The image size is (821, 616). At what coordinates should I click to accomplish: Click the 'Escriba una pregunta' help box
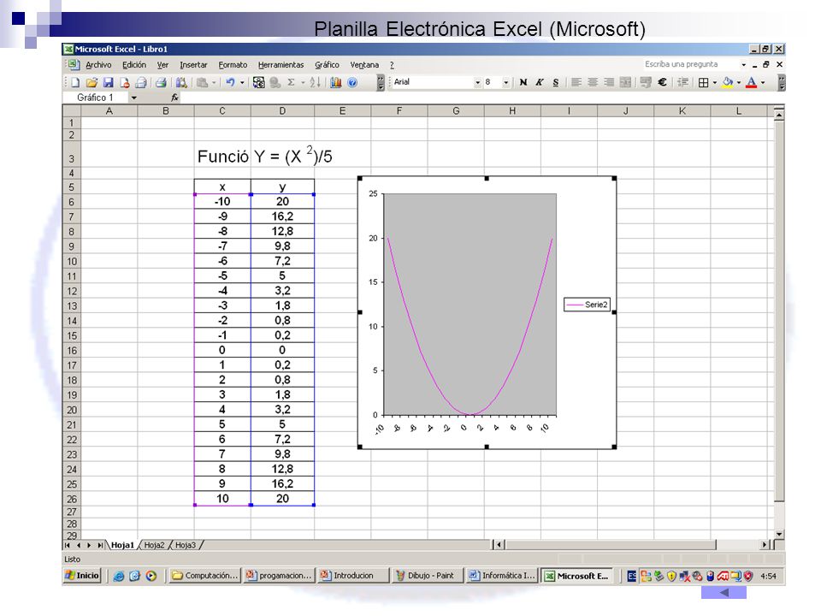(x=690, y=64)
